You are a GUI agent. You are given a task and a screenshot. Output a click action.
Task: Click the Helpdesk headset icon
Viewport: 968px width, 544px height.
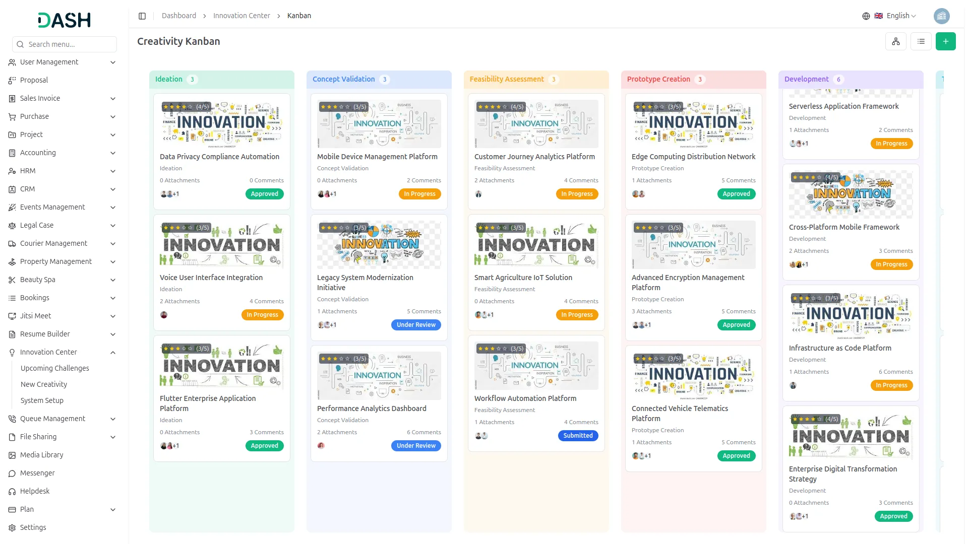12,491
